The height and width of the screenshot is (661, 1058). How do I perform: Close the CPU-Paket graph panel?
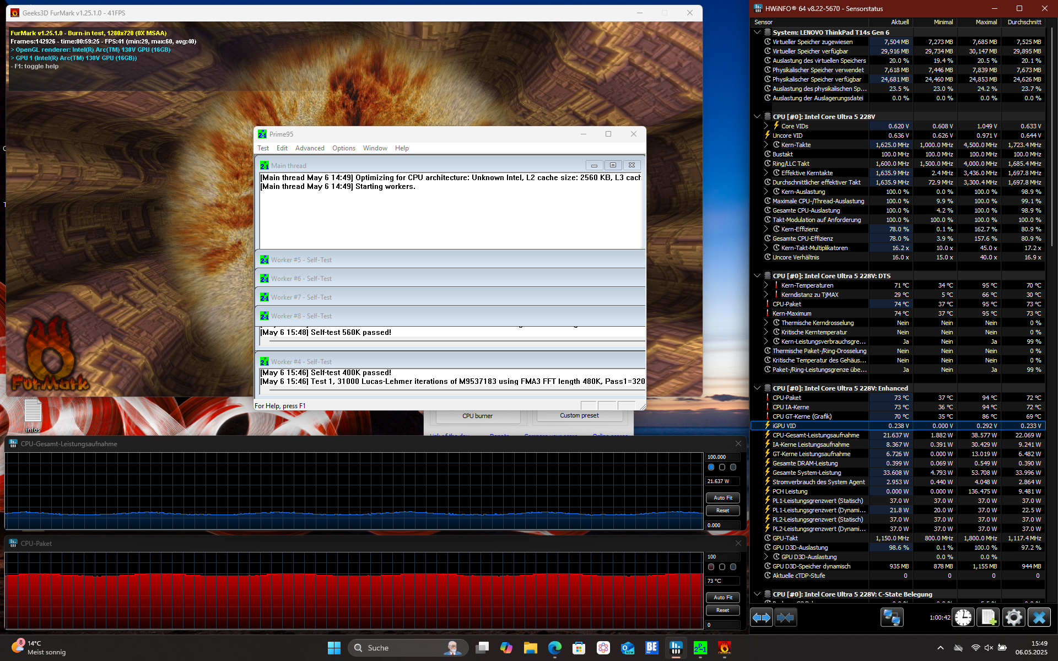point(738,543)
